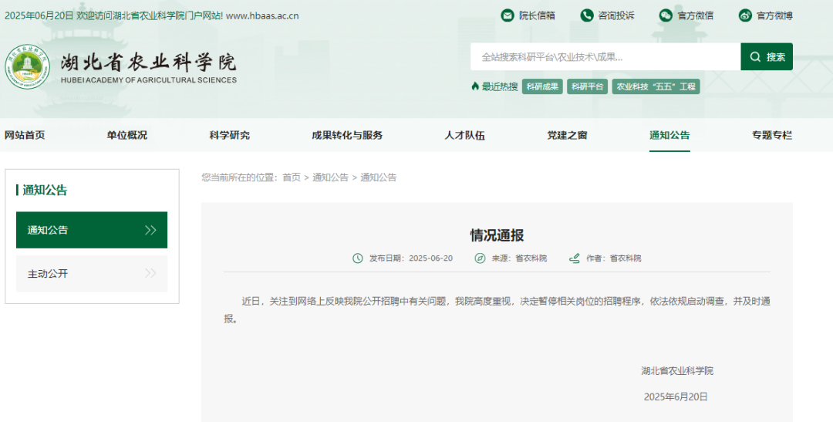Focus the 全站搜索 search input field
This screenshot has width=833, height=422.
(x=605, y=57)
